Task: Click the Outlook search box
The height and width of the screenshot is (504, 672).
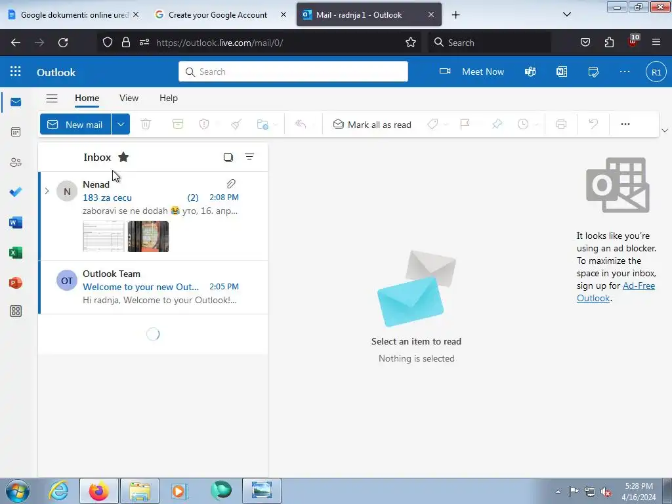Action: point(293,72)
